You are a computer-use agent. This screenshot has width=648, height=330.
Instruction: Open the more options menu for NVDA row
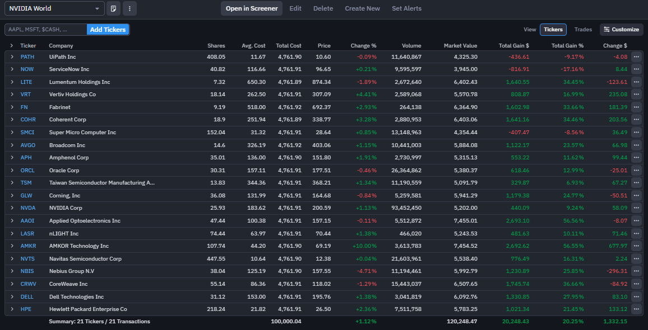click(x=636, y=208)
